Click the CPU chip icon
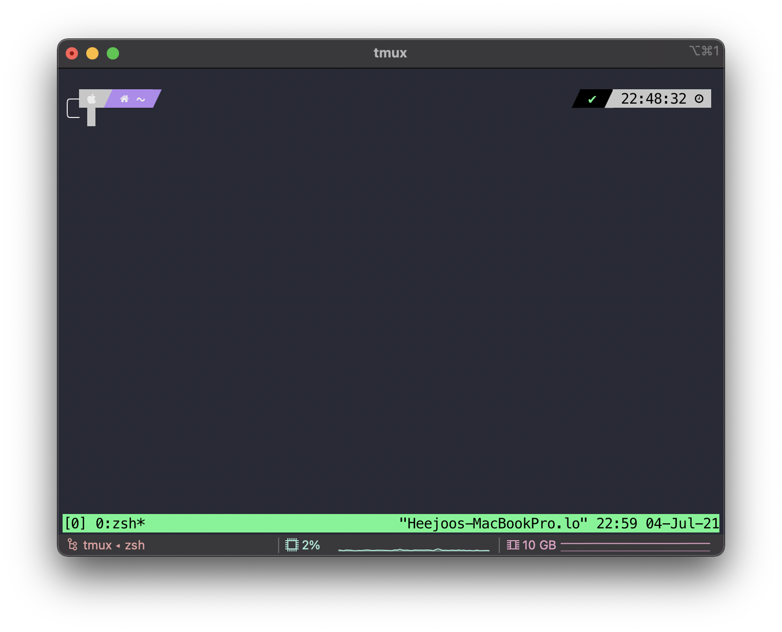Image resolution: width=782 pixels, height=632 pixels. point(292,545)
